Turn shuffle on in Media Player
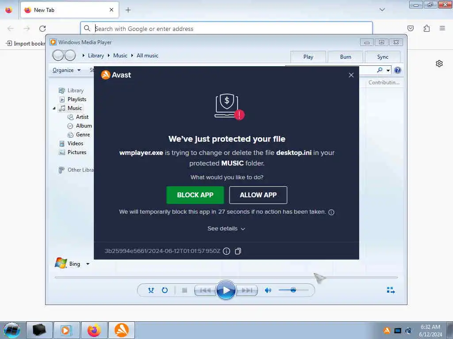Screen dimensions: 453x339 pyautogui.click(x=151, y=290)
